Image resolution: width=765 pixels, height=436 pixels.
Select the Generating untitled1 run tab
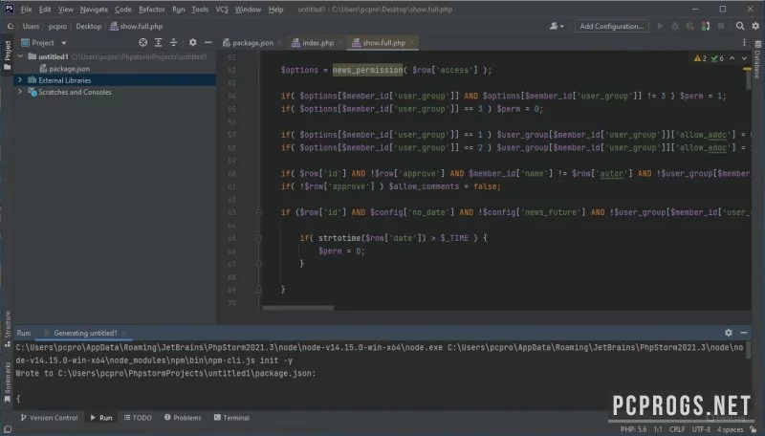[x=85, y=333]
